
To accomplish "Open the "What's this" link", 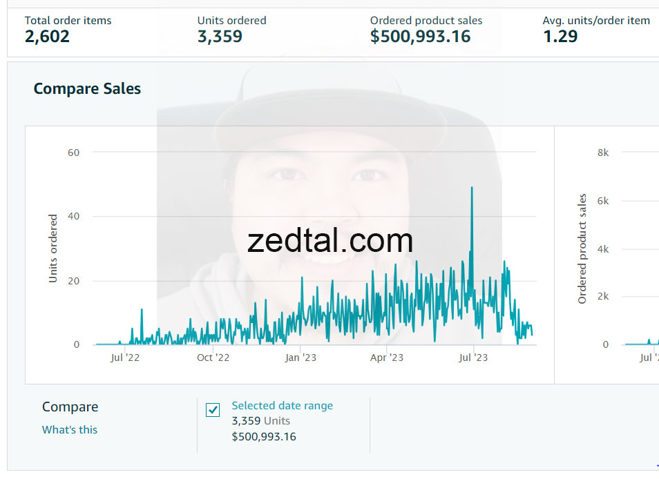I will [70, 429].
